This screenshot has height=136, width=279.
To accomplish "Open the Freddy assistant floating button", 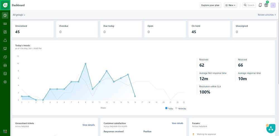I will click(271, 129).
